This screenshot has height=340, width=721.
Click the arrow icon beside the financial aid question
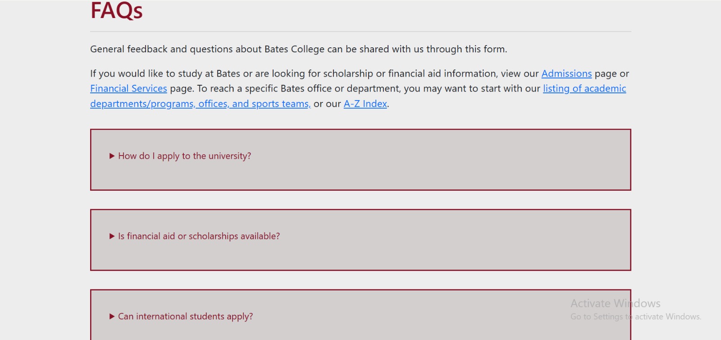point(112,236)
